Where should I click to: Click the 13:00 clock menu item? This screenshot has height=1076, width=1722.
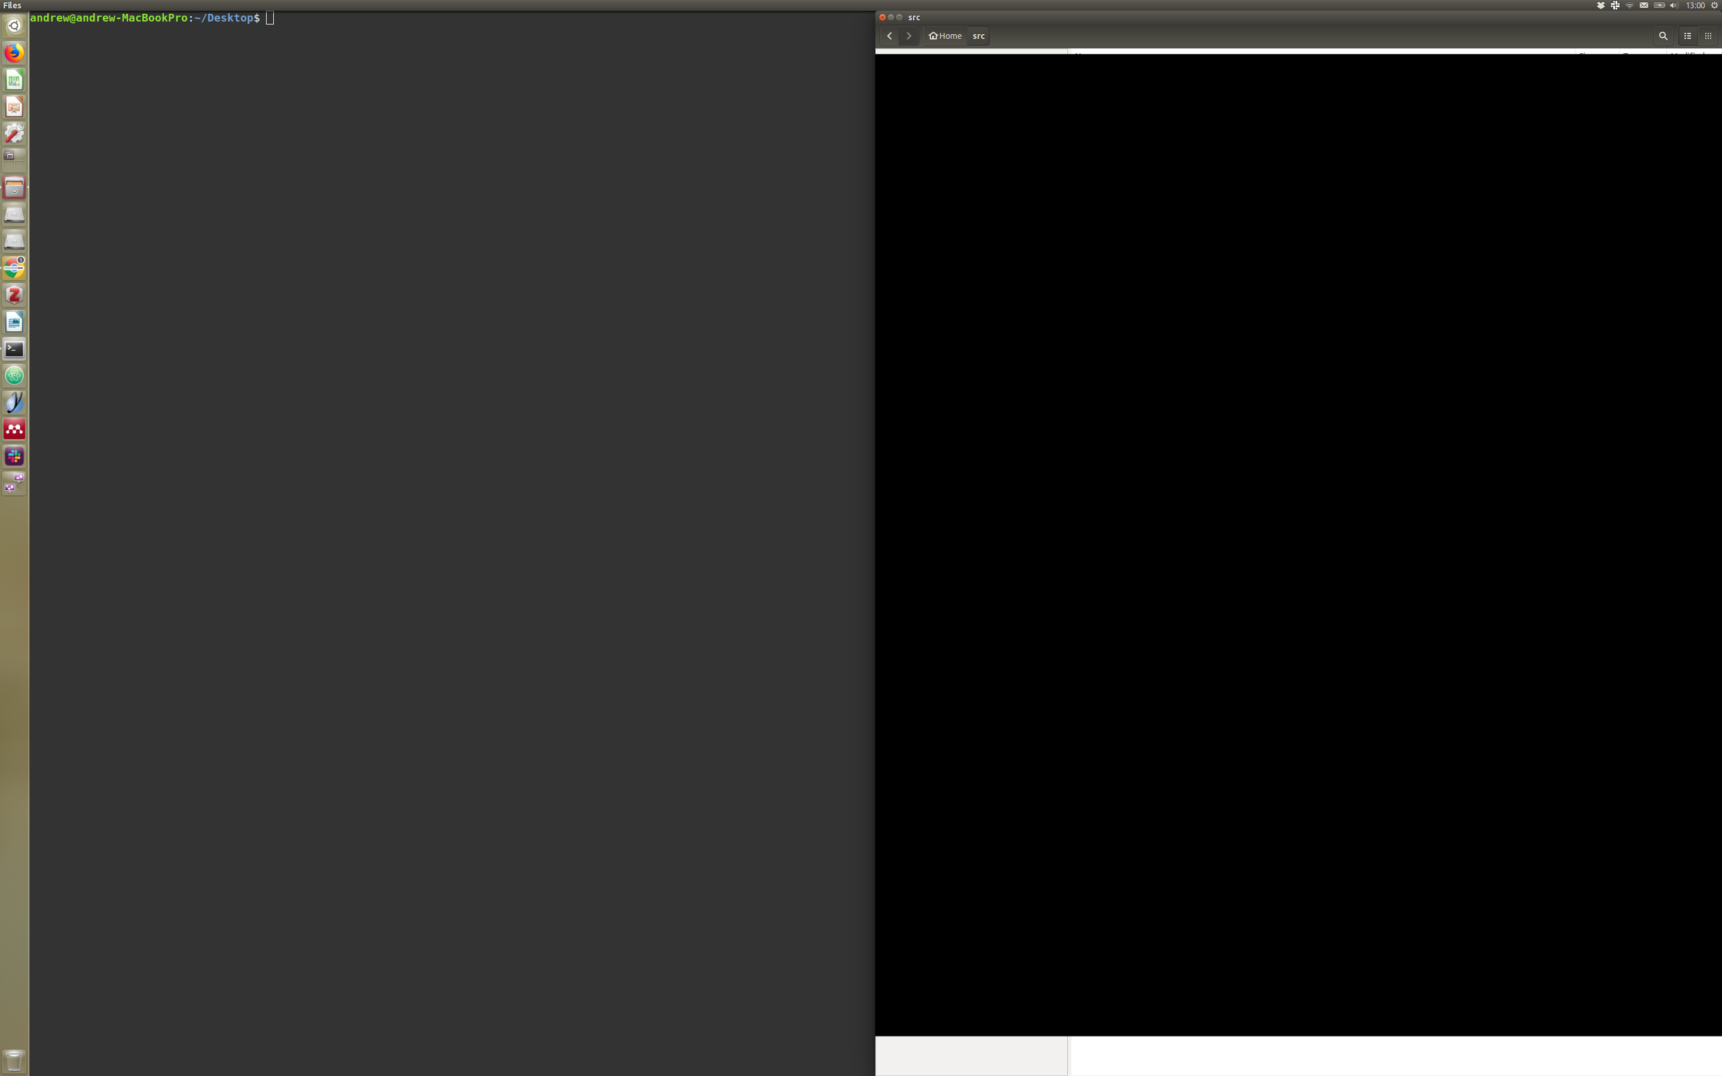tap(1695, 5)
